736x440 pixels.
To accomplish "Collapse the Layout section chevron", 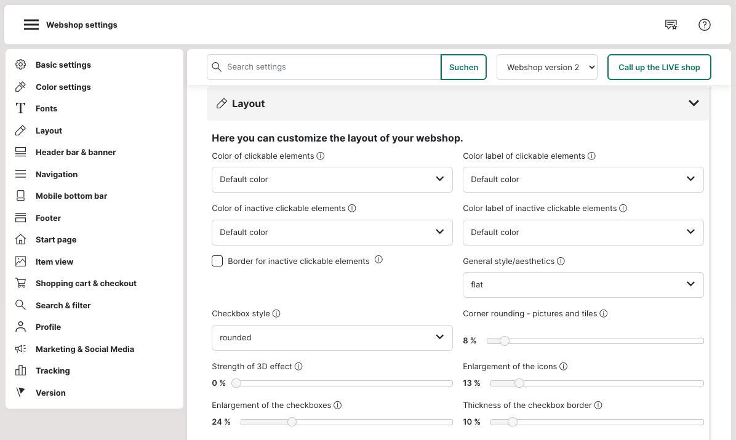I will tap(694, 103).
